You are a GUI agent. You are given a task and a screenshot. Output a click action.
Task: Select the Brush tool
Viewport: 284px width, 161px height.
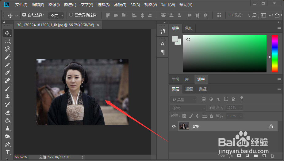pos(7,89)
